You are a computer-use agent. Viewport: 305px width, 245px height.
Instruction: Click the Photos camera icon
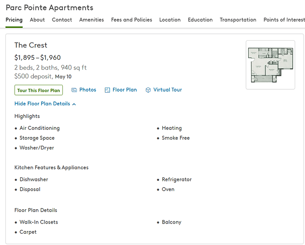tap(74, 90)
